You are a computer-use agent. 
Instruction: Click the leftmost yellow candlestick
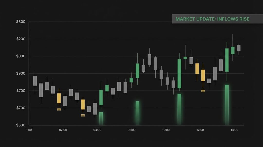[x=59, y=98]
